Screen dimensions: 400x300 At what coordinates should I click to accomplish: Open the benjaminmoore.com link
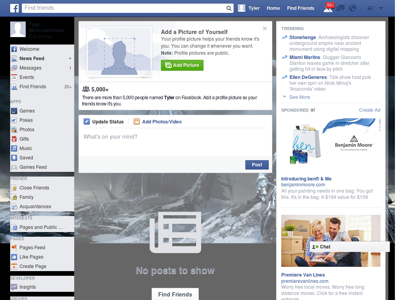tap(303, 185)
